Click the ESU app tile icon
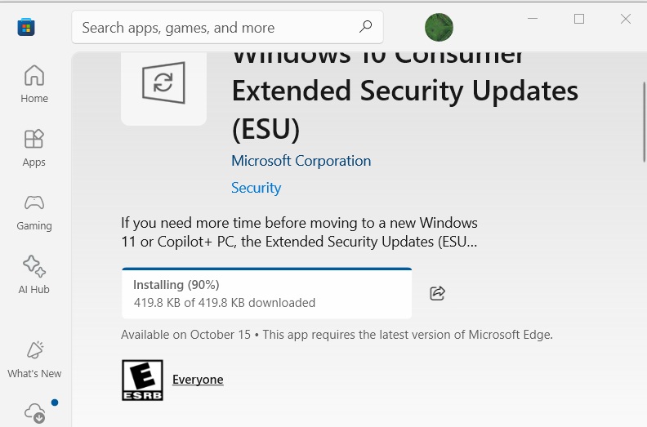Viewport: 647px width, 427px height. [x=163, y=82]
